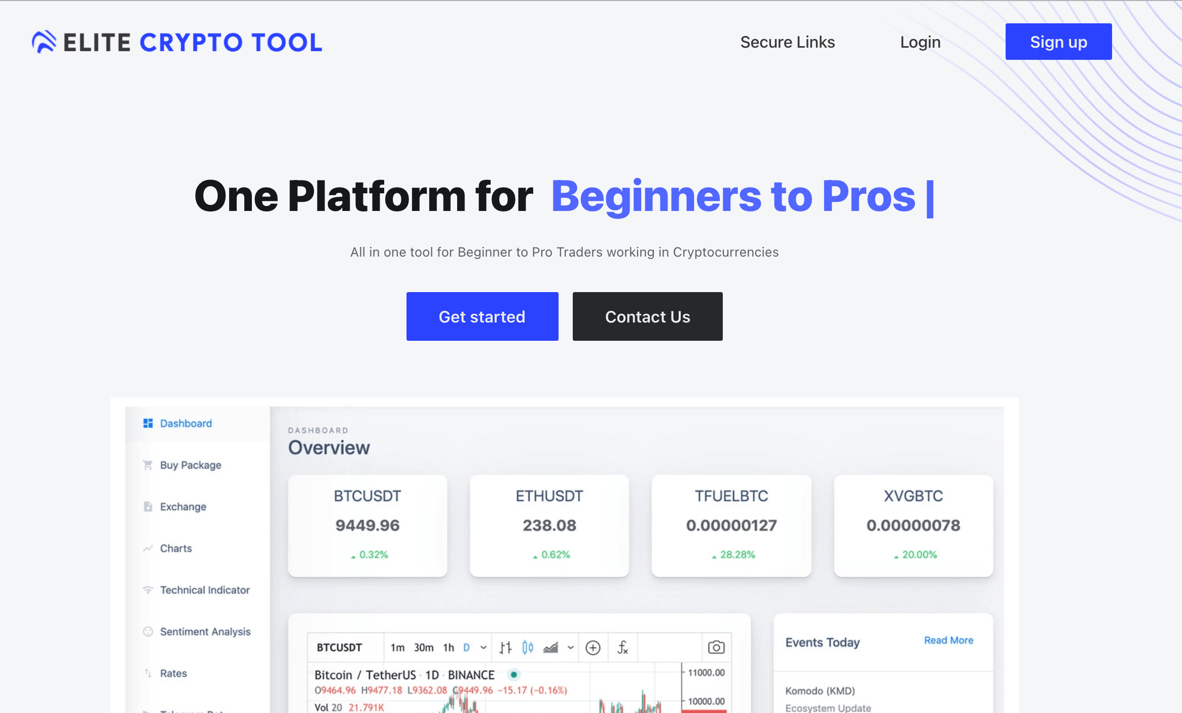Click the Sentiment Analysis smiley icon
Image resolution: width=1182 pixels, height=713 pixels.
[148, 631]
